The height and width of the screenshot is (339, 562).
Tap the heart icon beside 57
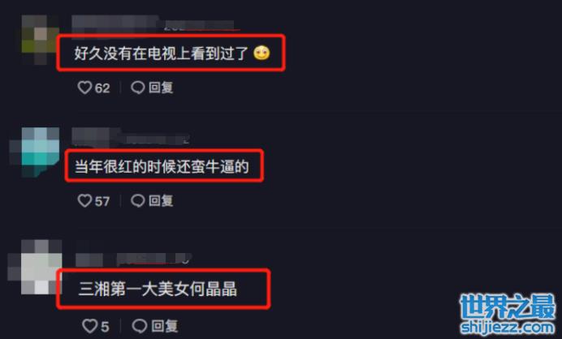coord(84,200)
